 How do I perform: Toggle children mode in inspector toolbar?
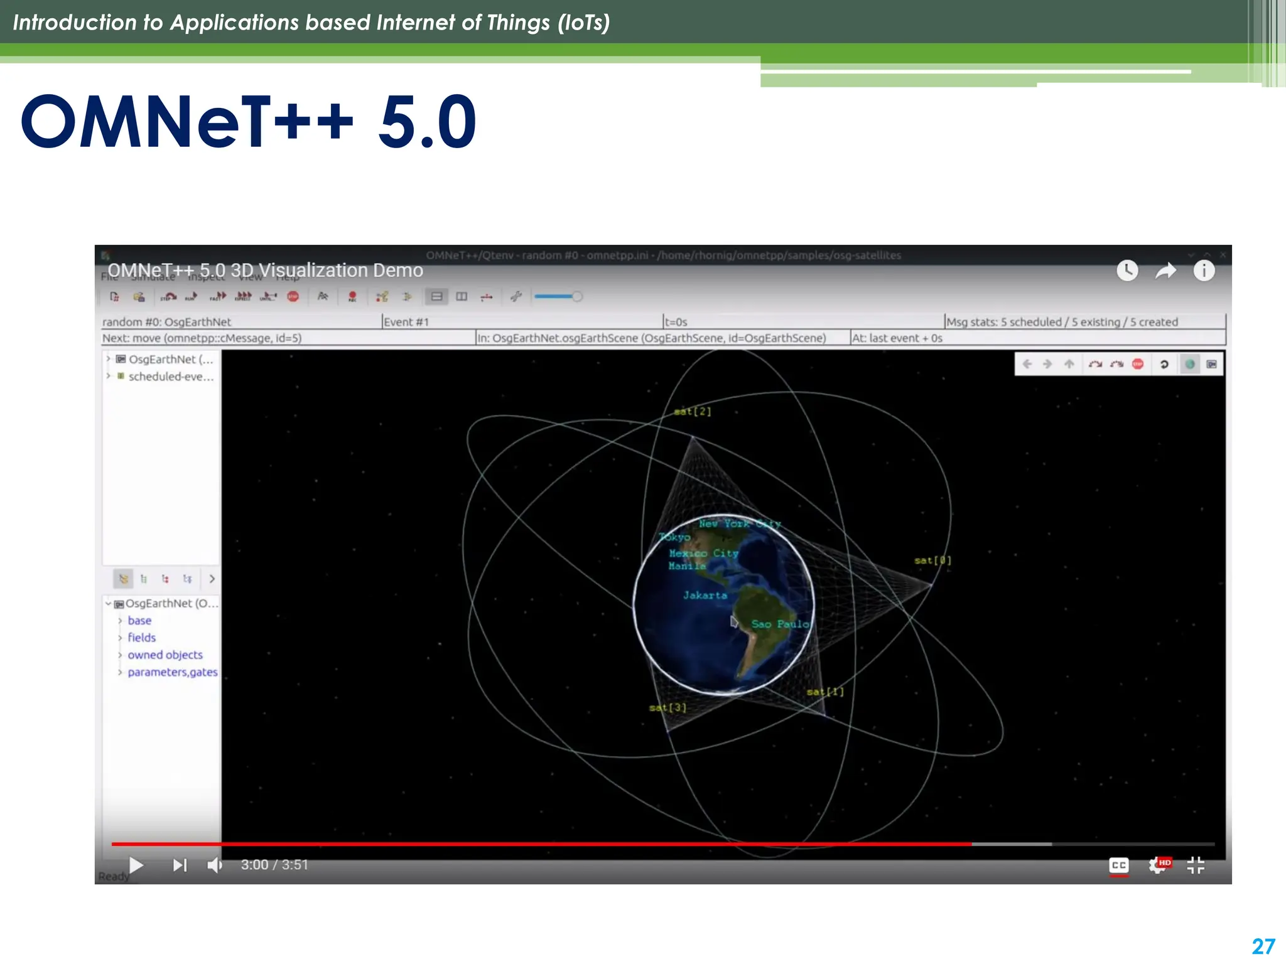pyautogui.click(x=165, y=579)
